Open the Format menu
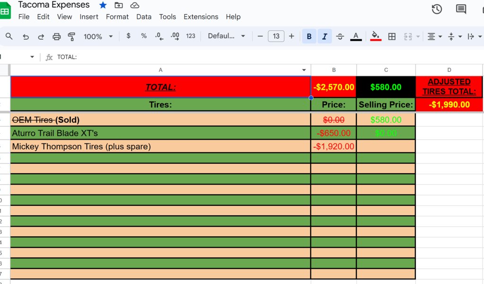 coord(117,17)
